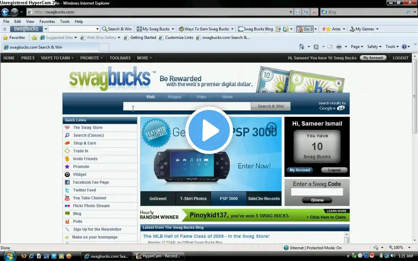418x261 pixels.
Task: Click the Flickr Photo Stream dots icon
Action: pyautogui.click(x=67, y=206)
